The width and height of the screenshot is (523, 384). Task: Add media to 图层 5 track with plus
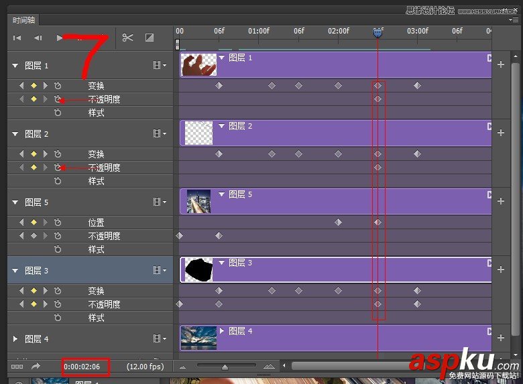coord(501,201)
